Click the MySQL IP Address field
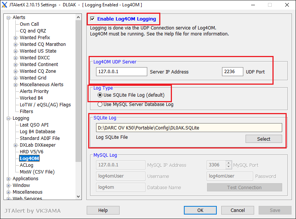The width and height of the screenshot is (296, 219). [121, 165]
